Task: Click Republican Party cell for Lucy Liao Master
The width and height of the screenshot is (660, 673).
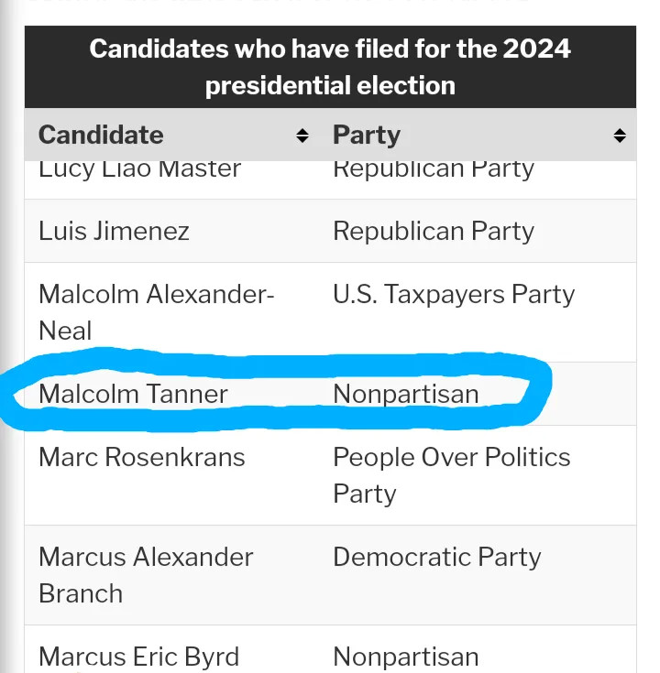Action: (x=433, y=169)
